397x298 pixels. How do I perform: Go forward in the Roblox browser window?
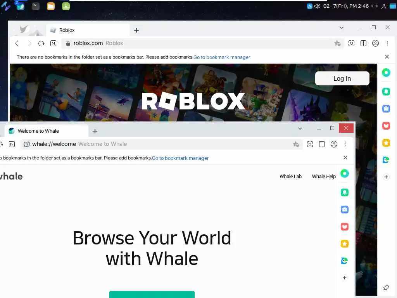pos(29,43)
